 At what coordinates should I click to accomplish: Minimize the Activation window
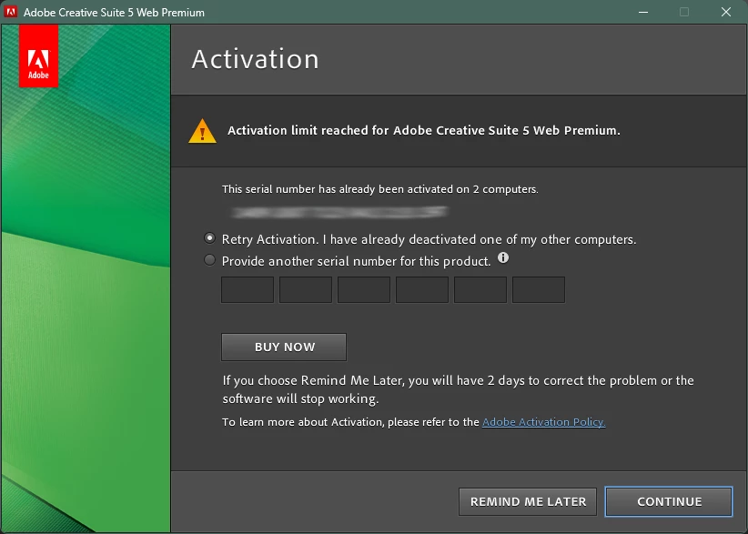click(643, 12)
